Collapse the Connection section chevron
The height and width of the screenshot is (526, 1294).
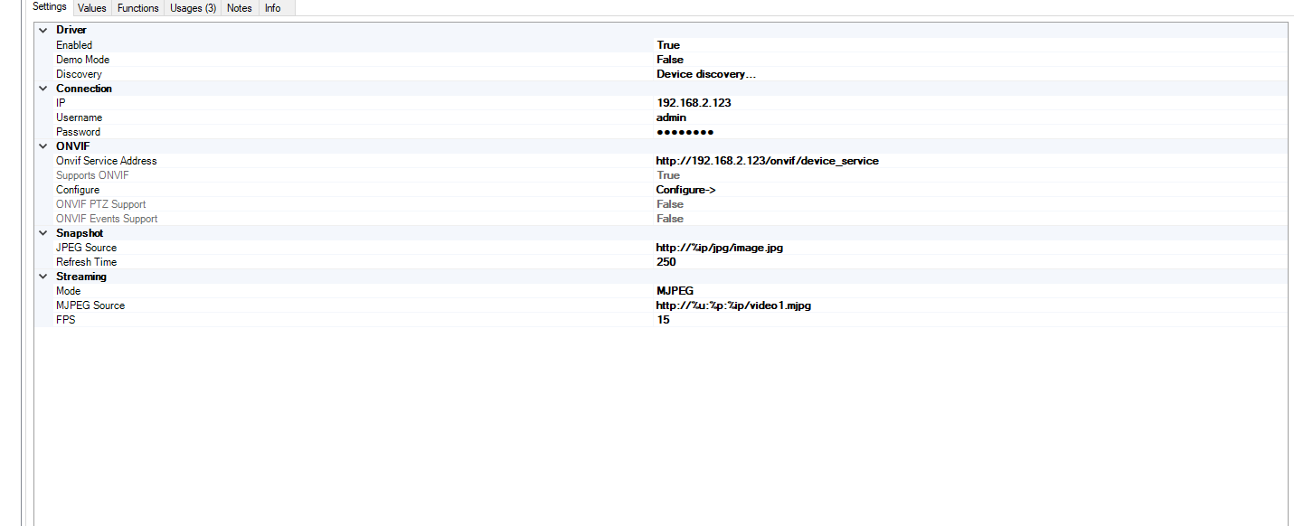43,89
